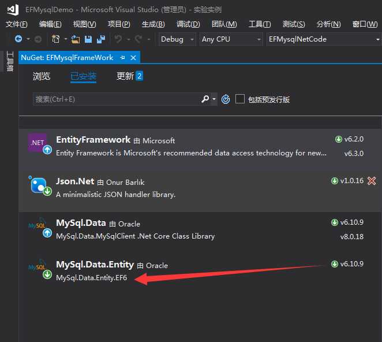Select the MySql.Data.Entity package title
The height and width of the screenshot is (342, 382).
[95, 265]
